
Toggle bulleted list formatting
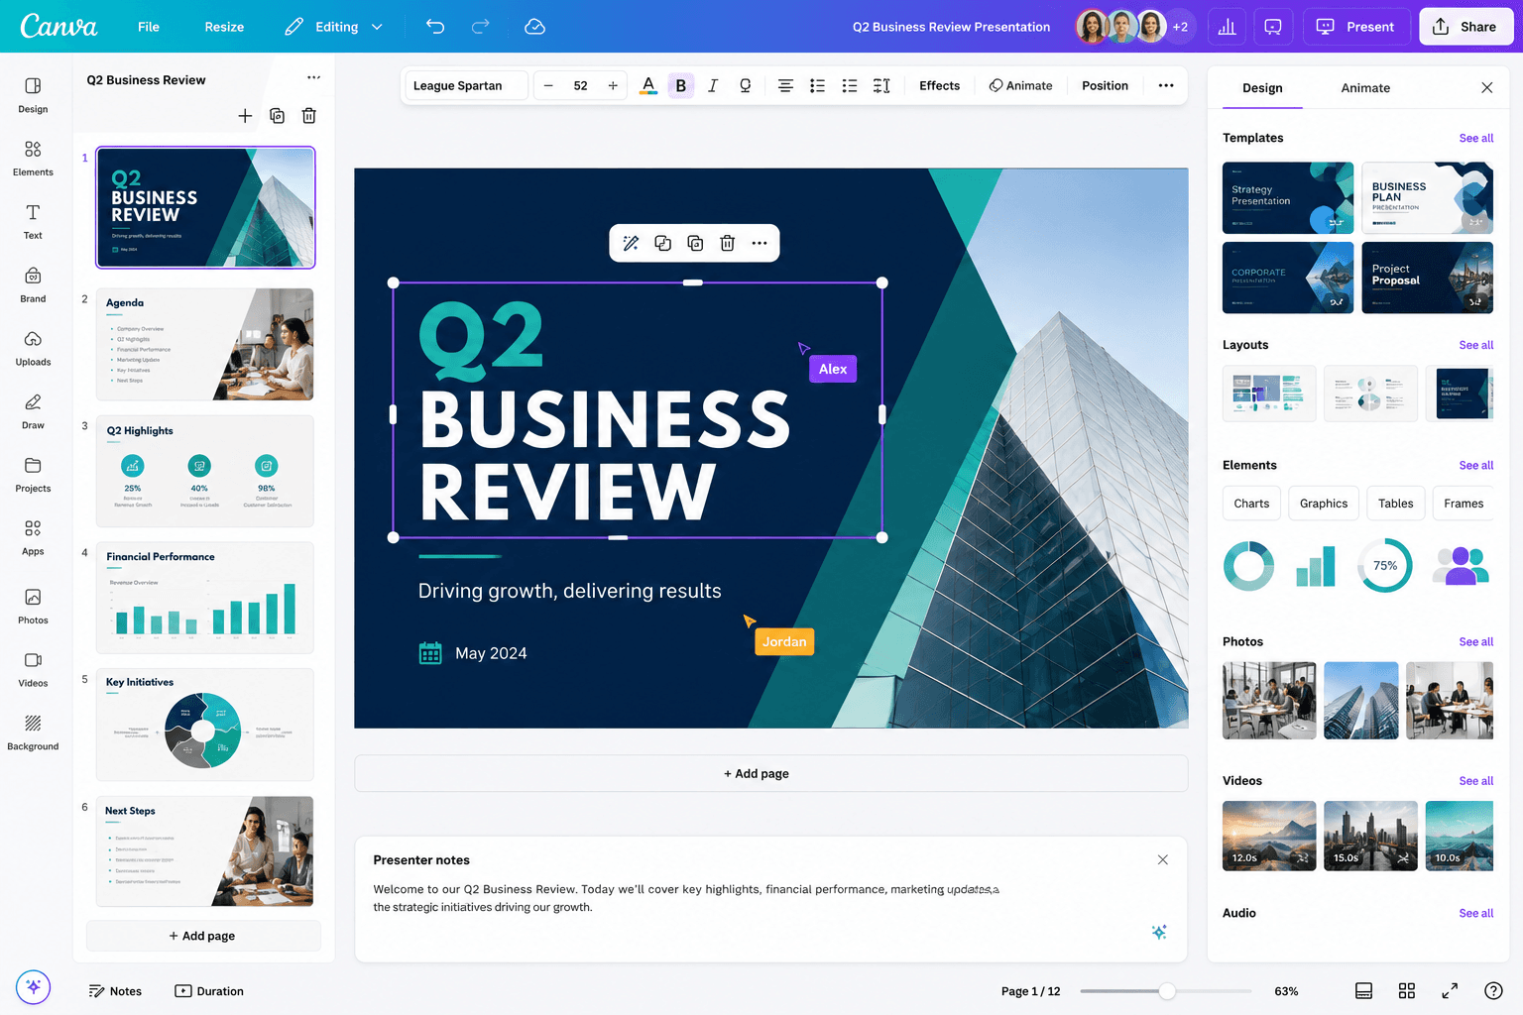[x=817, y=86]
